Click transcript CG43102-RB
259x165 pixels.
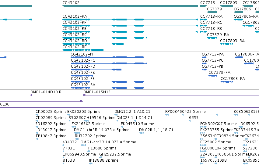74,29
